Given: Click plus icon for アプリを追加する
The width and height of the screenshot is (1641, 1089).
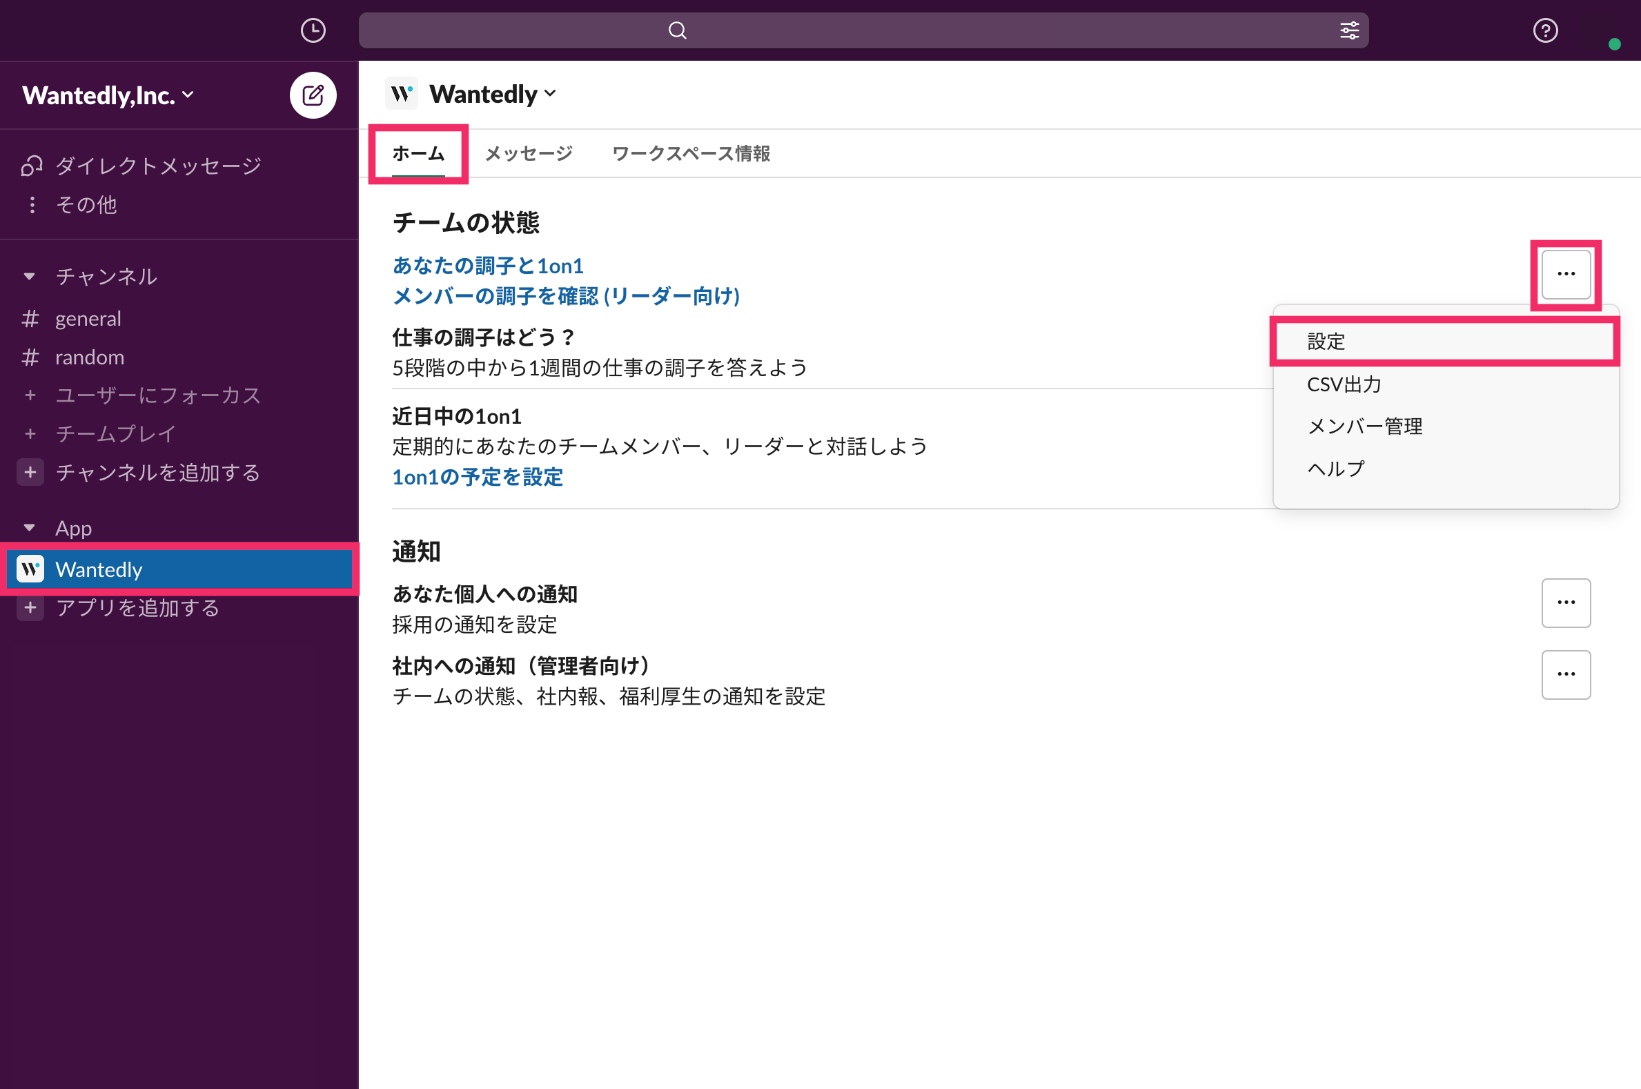Looking at the screenshot, I should (30, 608).
